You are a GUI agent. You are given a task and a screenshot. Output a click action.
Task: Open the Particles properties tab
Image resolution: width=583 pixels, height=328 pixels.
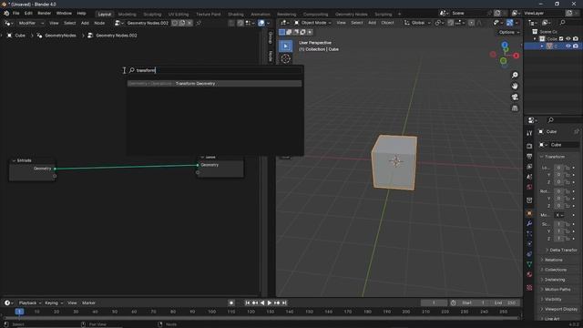click(529, 233)
